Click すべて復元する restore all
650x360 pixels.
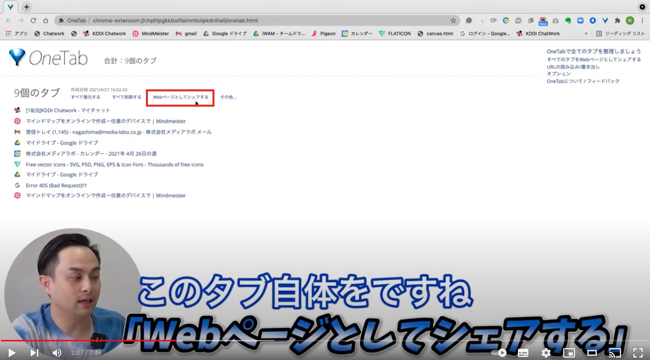coord(86,97)
